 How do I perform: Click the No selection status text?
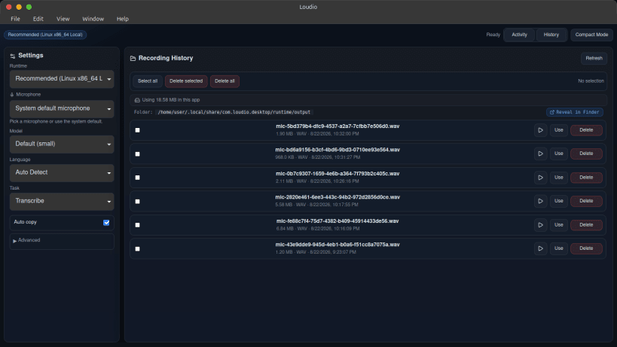[x=591, y=81]
